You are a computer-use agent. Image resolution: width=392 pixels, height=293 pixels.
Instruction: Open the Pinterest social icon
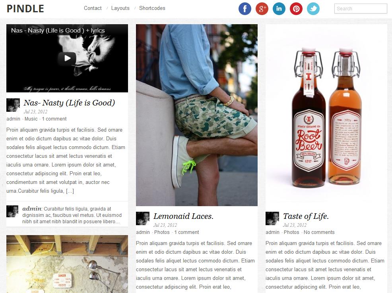296,9
